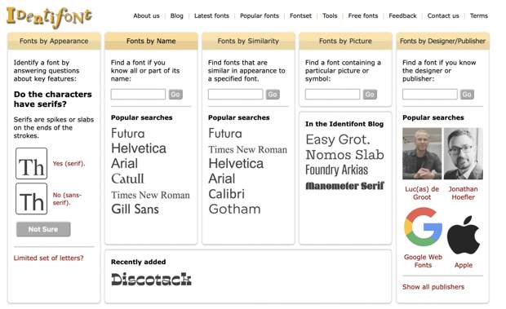Switch to the Fonts by Picture tab
The image size is (506, 309).
345,41
